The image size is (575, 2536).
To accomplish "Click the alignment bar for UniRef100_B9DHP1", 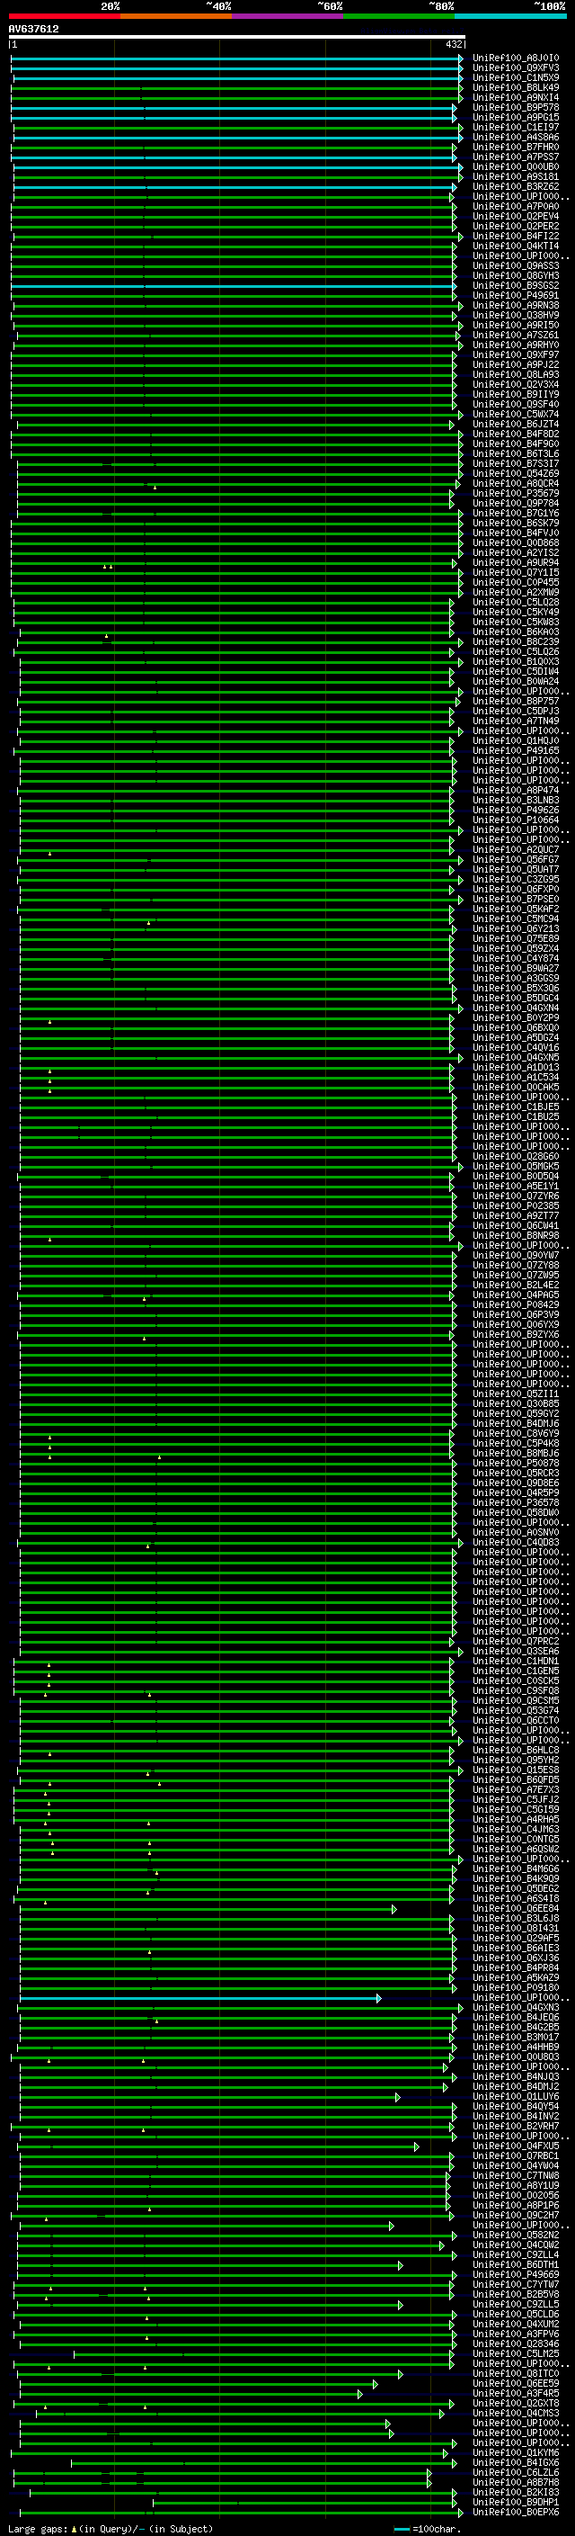I will click(x=305, y=2504).
